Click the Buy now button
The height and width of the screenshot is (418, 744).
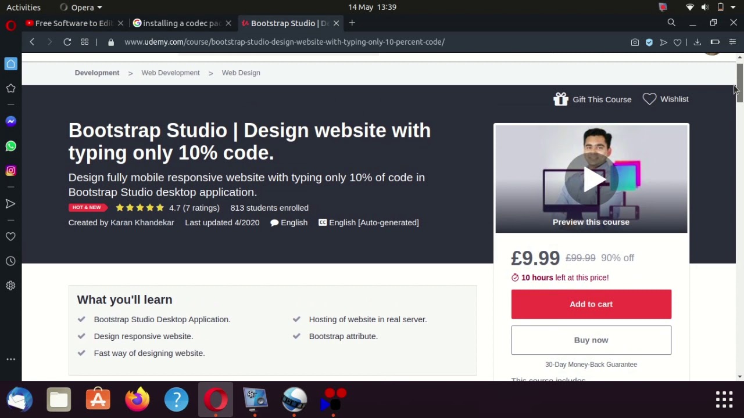(x=591, y=340)
